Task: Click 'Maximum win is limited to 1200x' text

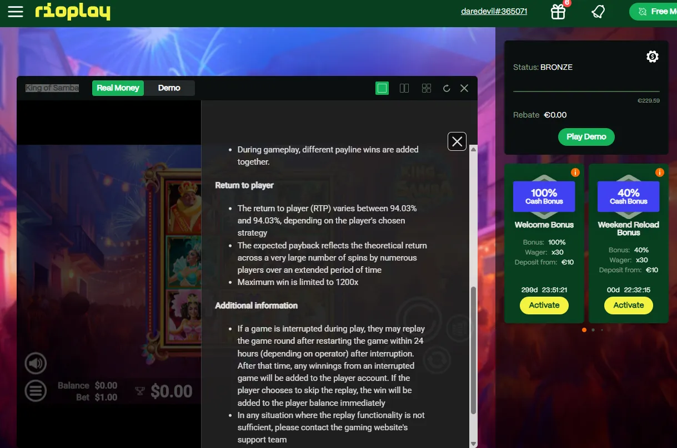Action: pos(298,282)
